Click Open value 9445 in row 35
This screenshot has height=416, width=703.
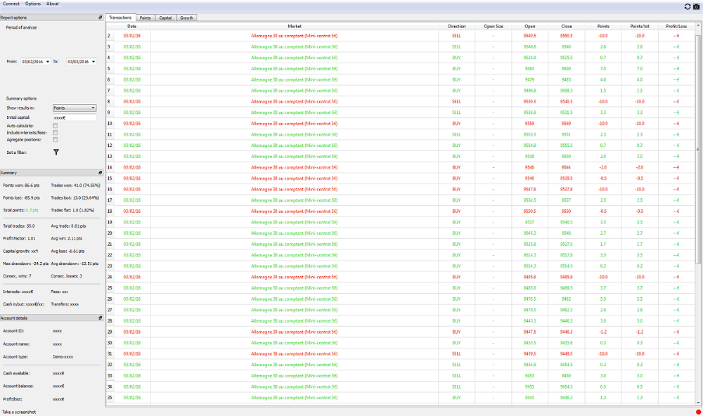pos(529,398)
